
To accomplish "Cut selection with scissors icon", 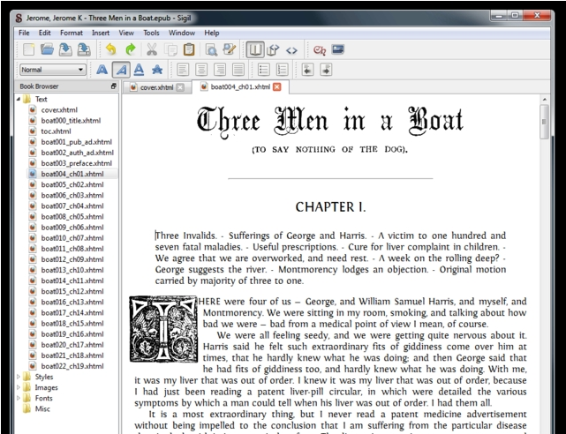I will pyautogui.click(x=152, y=49).
